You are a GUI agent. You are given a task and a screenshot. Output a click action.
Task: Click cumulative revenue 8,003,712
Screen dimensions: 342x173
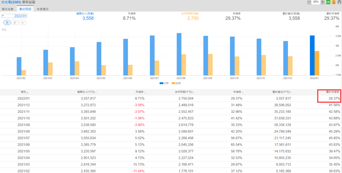(x=283, y=164)
